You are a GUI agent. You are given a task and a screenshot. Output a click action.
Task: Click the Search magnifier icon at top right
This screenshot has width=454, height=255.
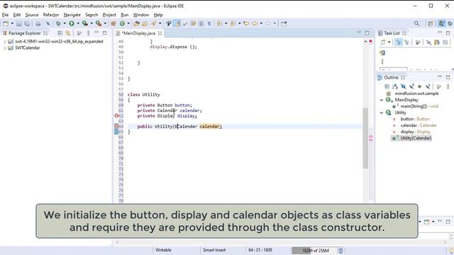[416, 23]
